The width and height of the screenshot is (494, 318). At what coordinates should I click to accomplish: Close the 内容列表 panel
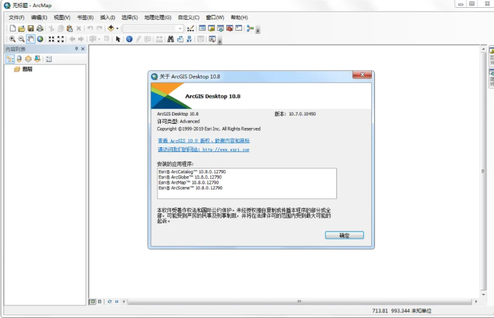click(83, 49)
